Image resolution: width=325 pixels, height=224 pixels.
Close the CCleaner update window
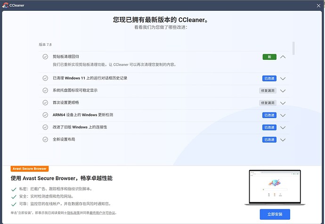click(318, 6)
